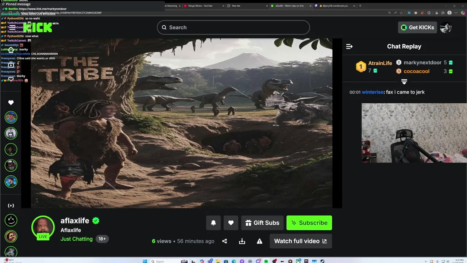
Task: Open the aflaxlife channel name link
Action: [75, 221]
